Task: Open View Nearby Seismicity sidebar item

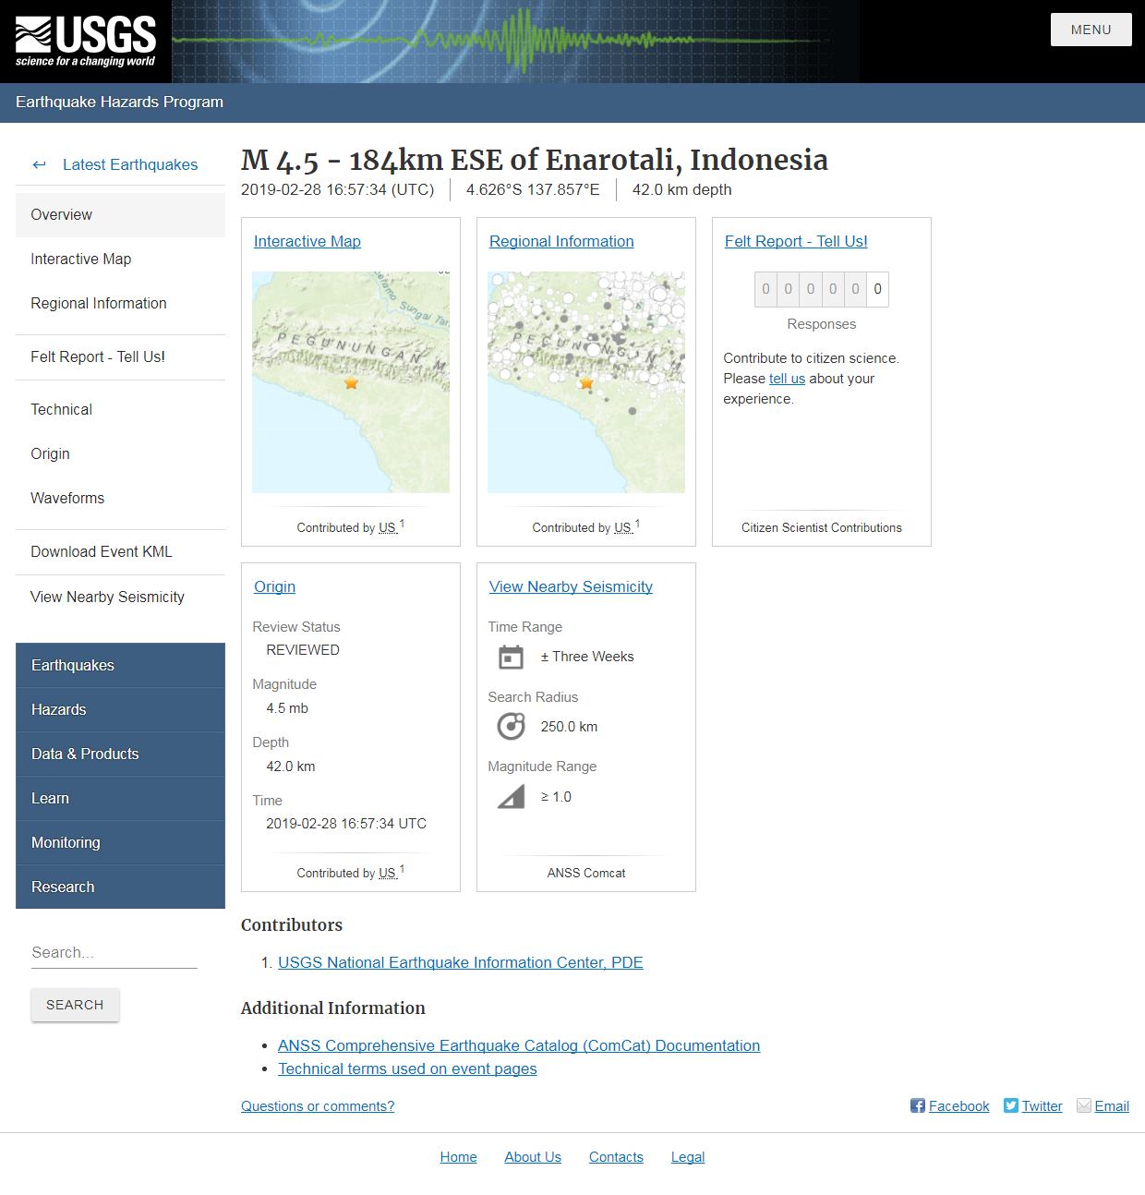Action: pyautogui.click(x=120, y=597)
